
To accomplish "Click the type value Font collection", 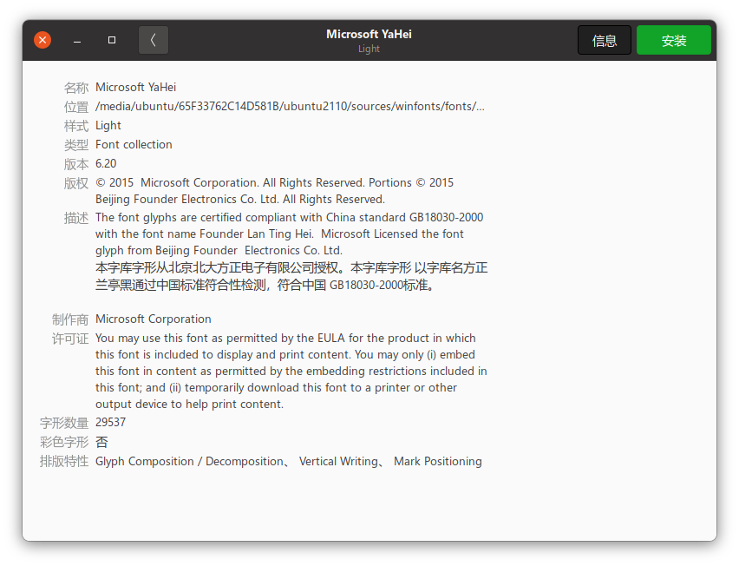I will tap(134, 144).
